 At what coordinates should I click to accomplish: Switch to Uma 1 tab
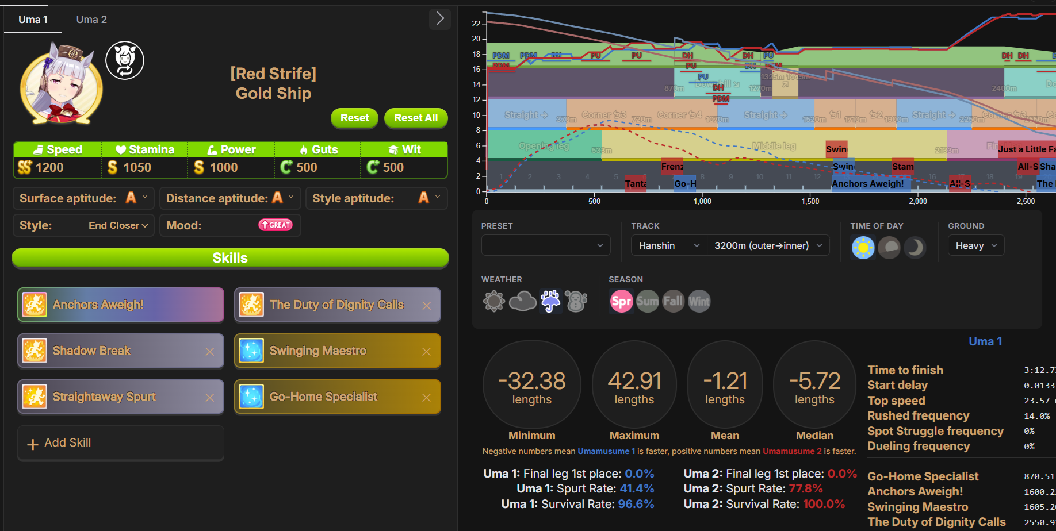point(33,20)
